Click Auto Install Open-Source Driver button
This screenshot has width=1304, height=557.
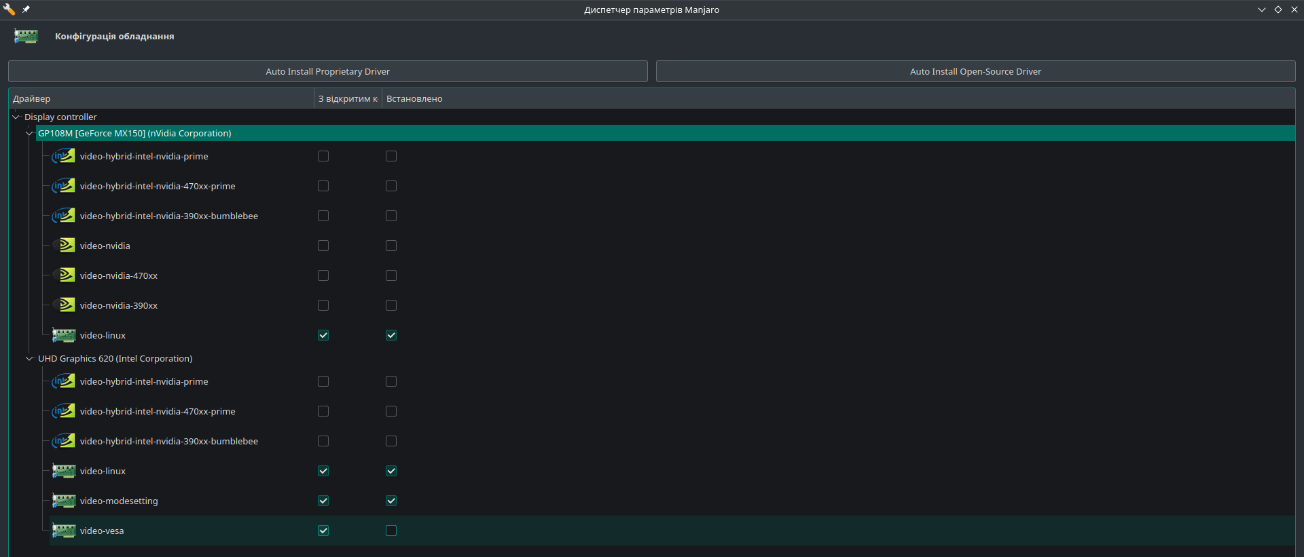[x=975, y=71]
